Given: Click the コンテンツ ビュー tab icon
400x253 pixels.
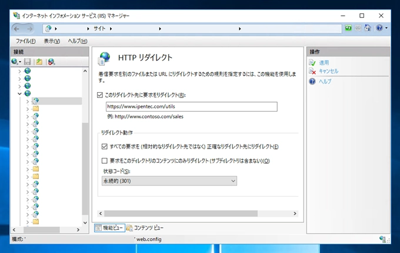Looking at the screenshot, I should [x=129, y=228].
